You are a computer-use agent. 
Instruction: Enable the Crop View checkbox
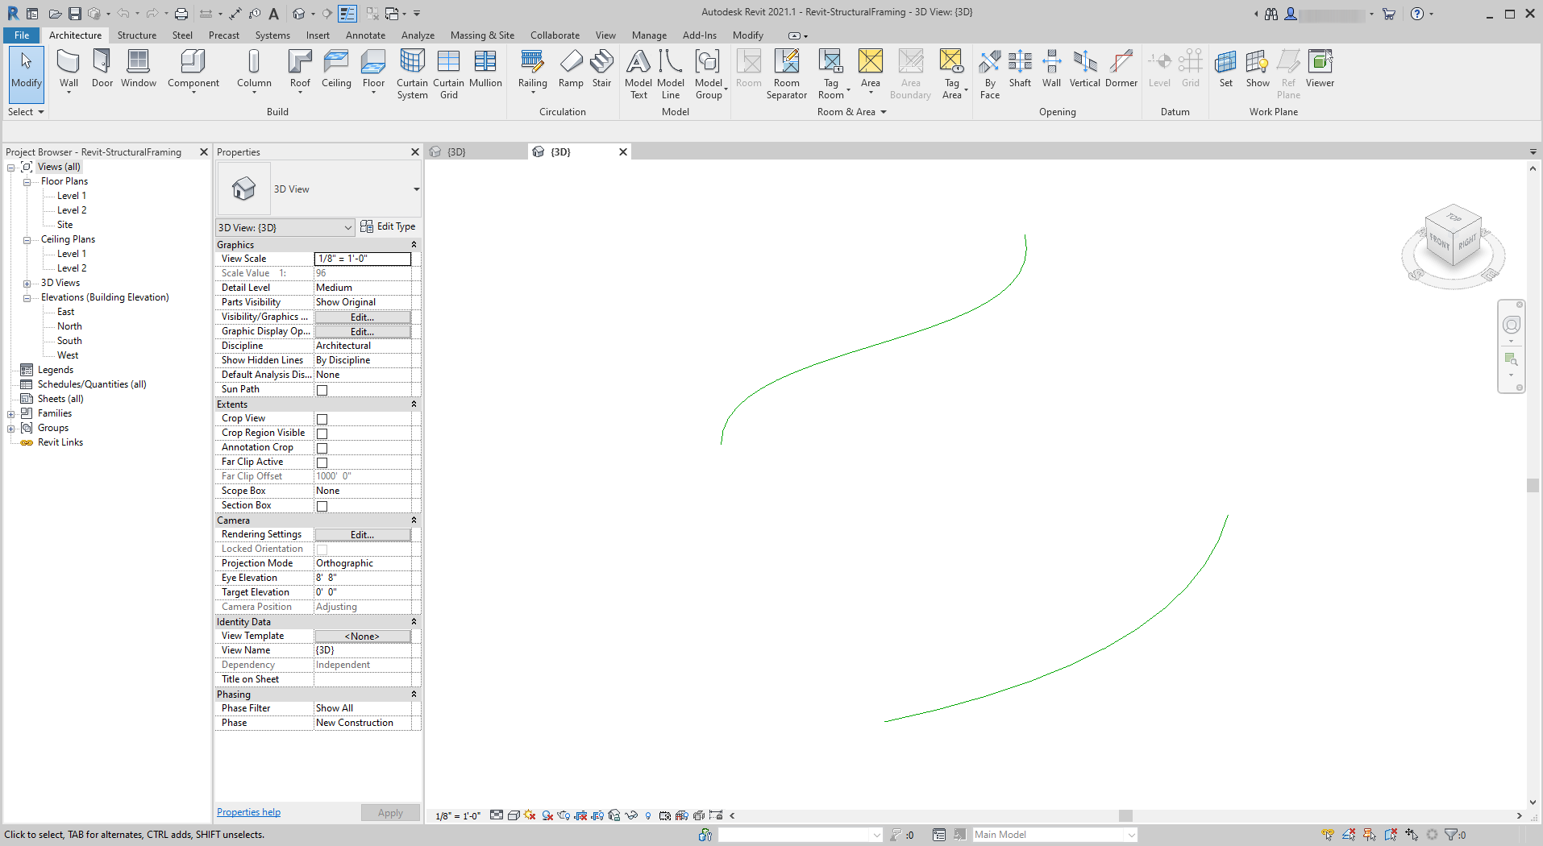[322, 418]
